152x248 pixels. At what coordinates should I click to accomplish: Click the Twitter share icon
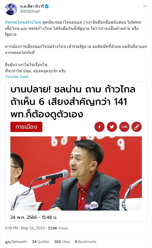112,127
